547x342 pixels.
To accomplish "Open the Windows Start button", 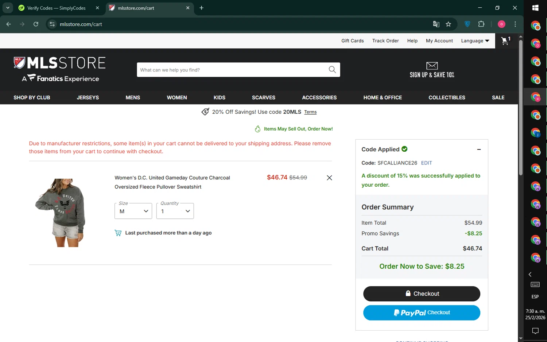I will coord(535,8).
